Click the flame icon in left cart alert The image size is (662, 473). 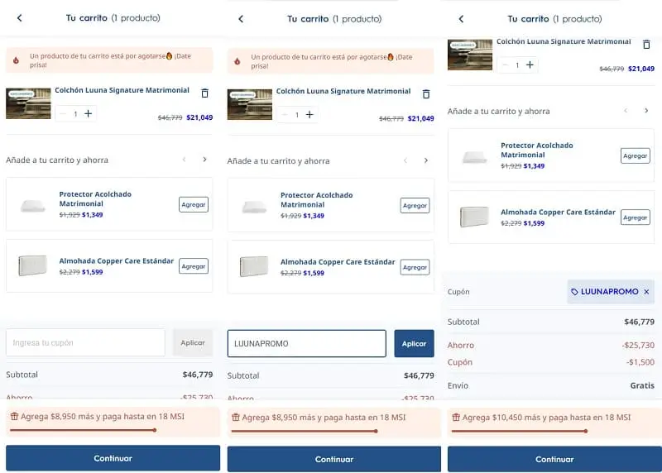click(16, 60)
